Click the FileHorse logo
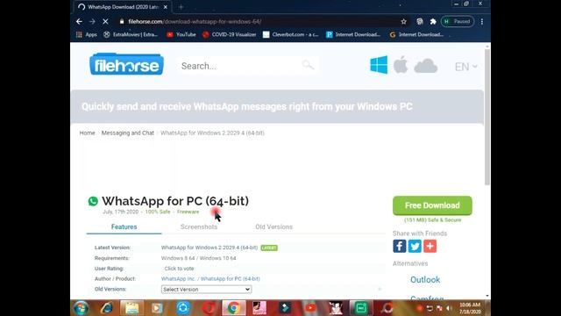This screenshot has height=316, width=561. point(126,64)
